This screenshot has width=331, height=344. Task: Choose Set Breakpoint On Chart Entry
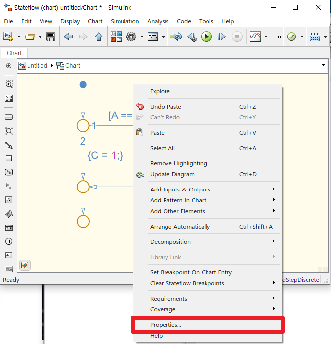[207, 272]
